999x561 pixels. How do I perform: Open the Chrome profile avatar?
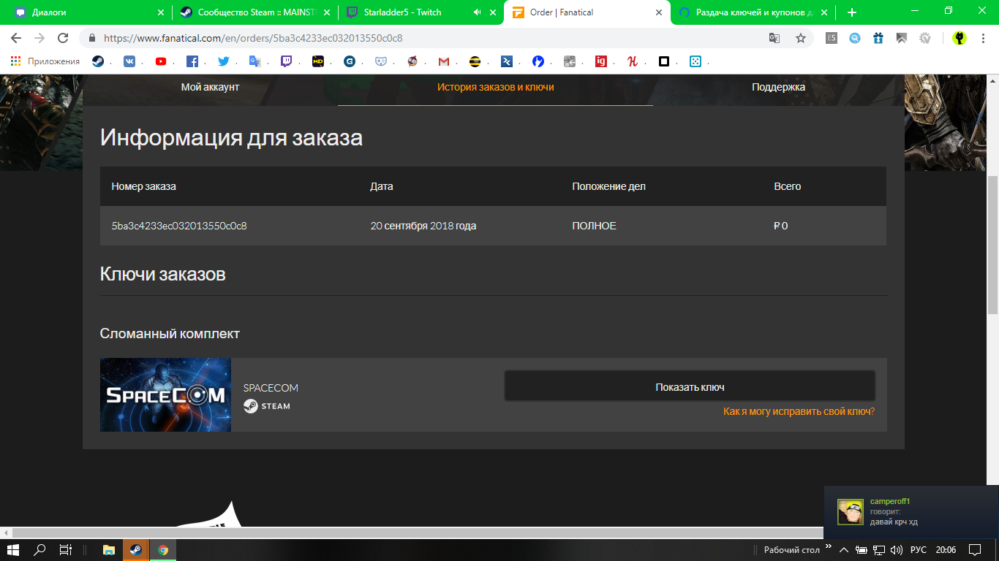coord(960,38)
